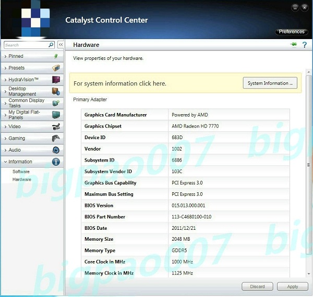
Task: Select Subsystem Vendor ID value '103C'
Action: 177,171
